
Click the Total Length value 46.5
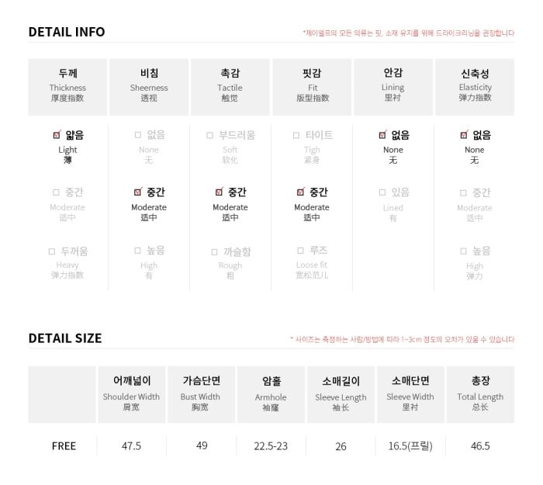pos(480,446)
